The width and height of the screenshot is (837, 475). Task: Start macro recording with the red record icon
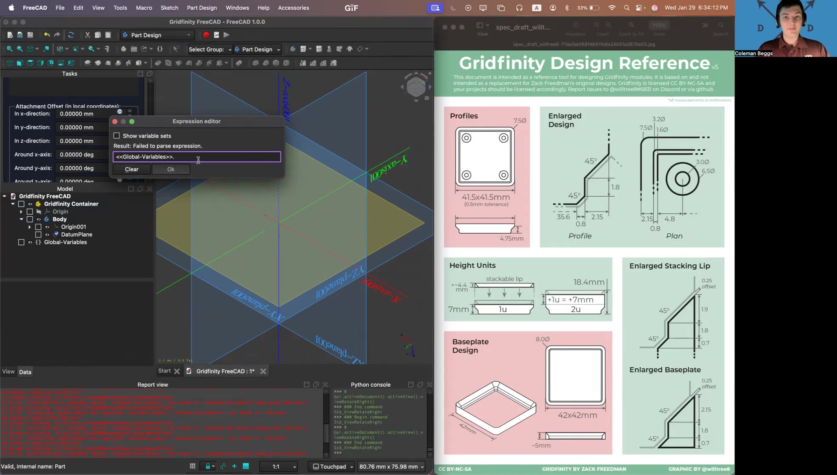(206, 35)
